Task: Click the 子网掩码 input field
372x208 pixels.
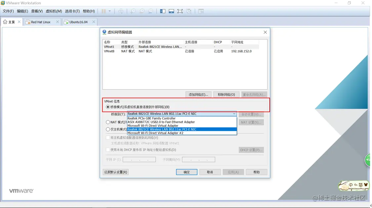Action: pyautogui.click(x=199, y=160)
